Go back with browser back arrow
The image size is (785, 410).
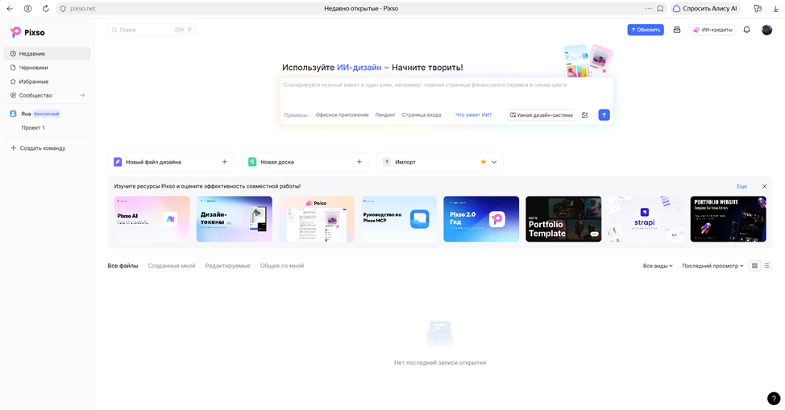pos(10,9)
